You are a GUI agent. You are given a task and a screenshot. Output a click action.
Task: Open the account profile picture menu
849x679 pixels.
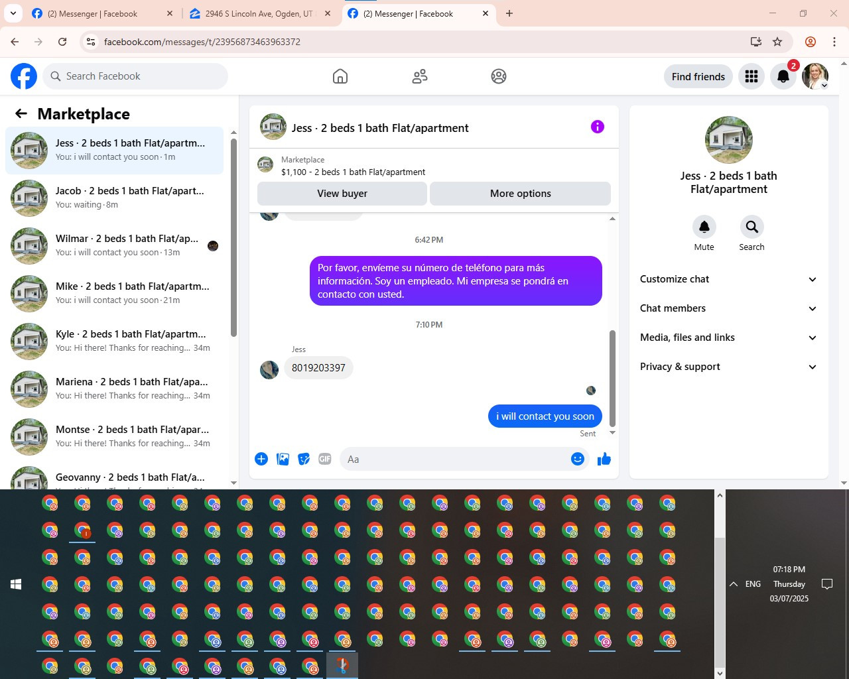coord(815,76)
